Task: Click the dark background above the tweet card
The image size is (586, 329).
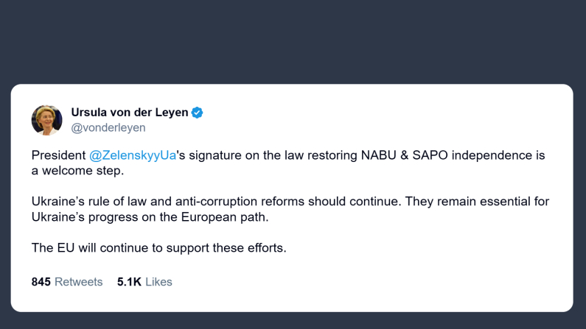Action: point(293,40)
